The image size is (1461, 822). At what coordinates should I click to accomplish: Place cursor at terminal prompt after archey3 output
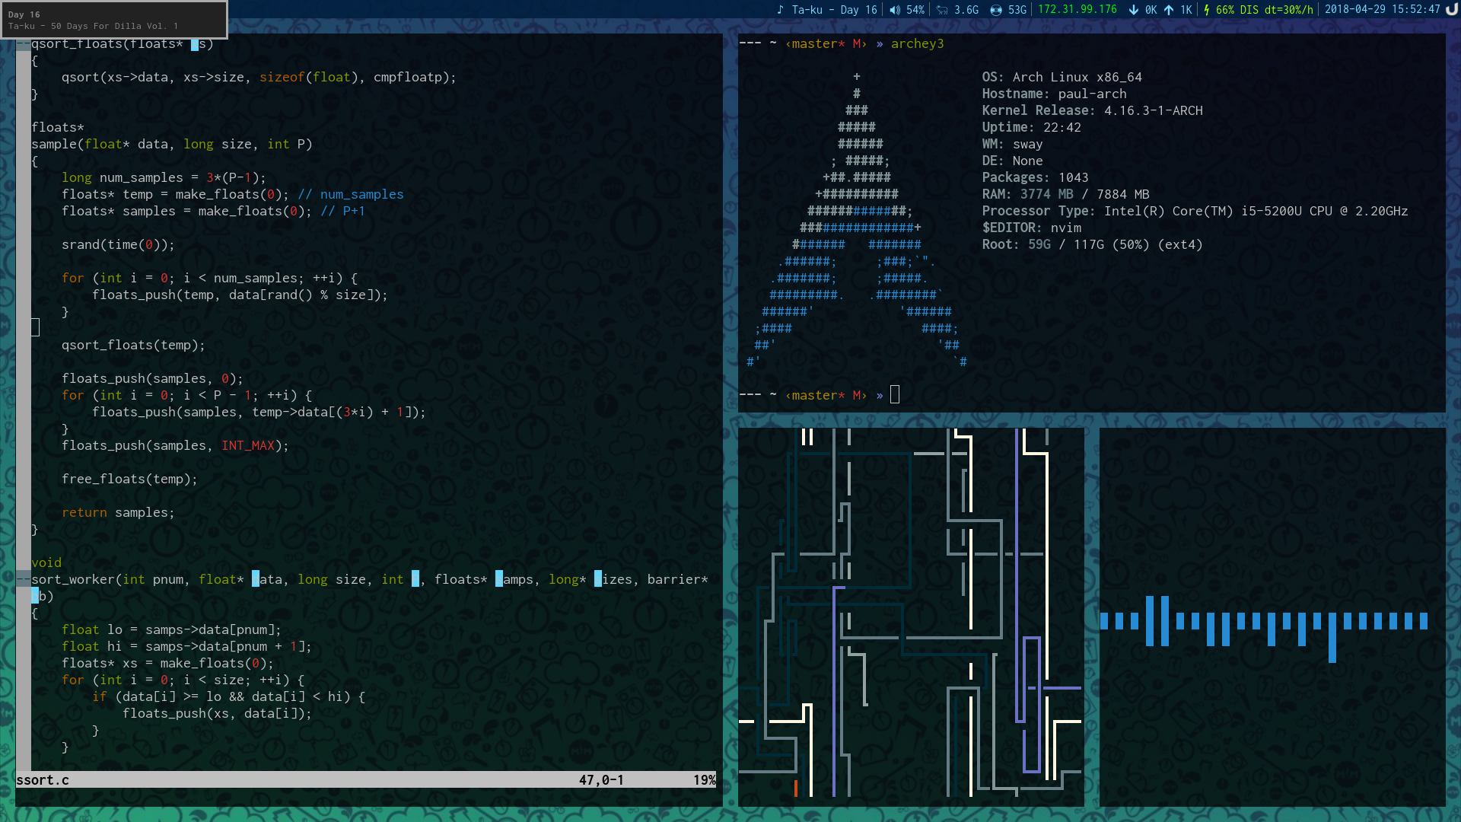895,395
